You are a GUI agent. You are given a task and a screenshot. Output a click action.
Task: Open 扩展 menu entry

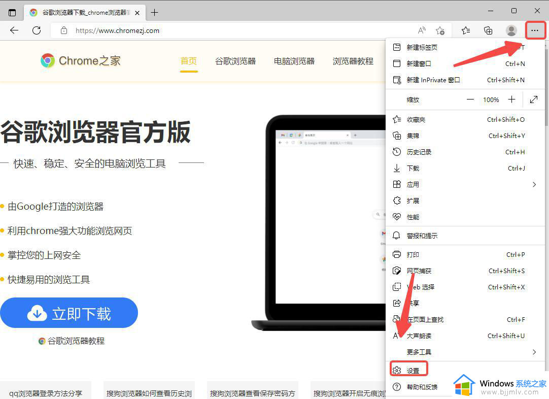coord(465,201)
